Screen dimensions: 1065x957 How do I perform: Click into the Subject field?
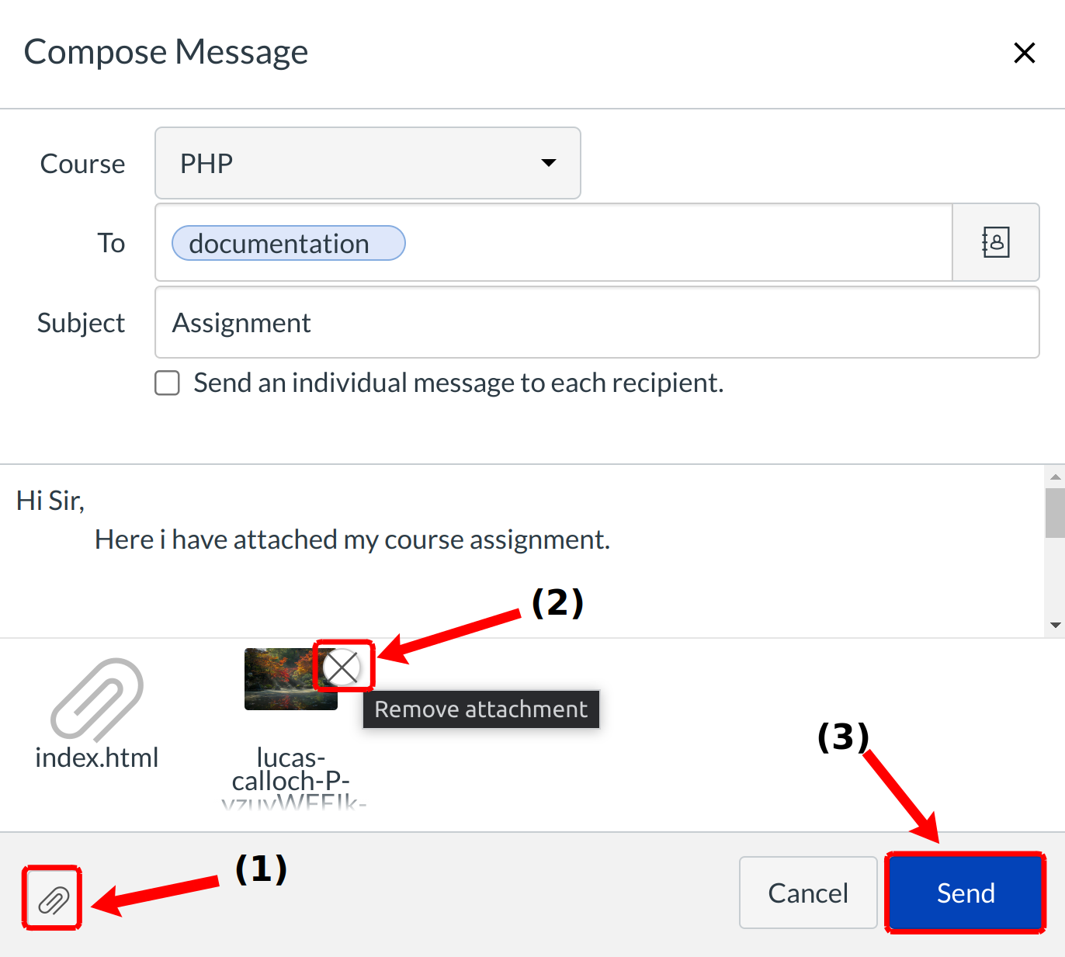click(596, 323)
